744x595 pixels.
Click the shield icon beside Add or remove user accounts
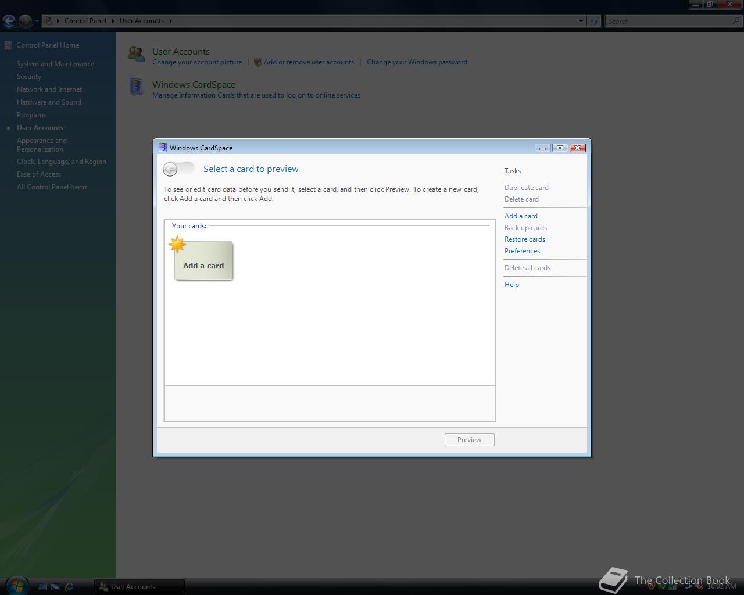point(258,62)
